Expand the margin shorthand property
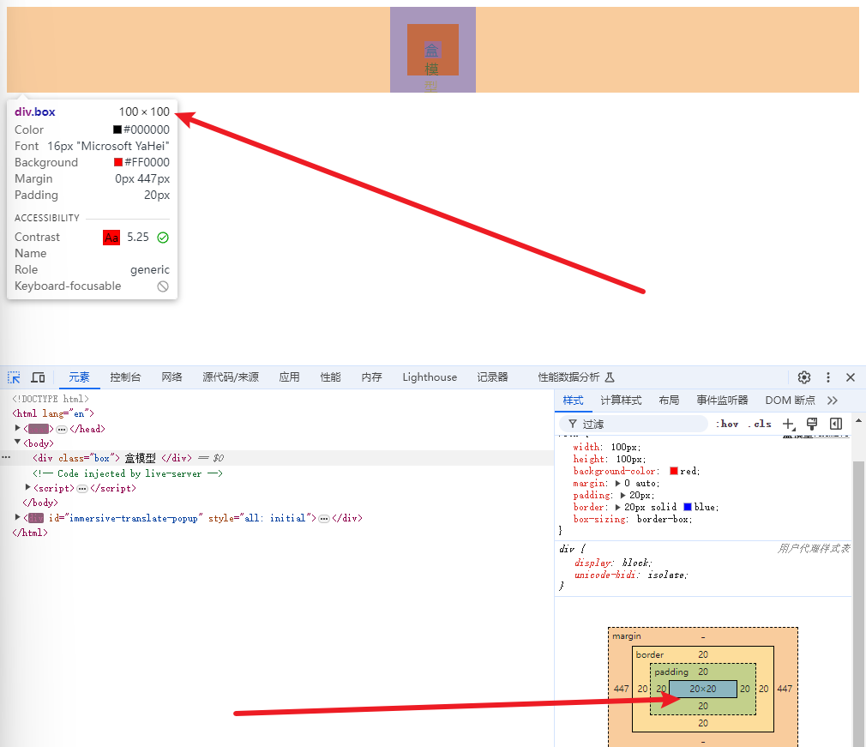This screenshot has width=866, height=747. tap(618, 484)
